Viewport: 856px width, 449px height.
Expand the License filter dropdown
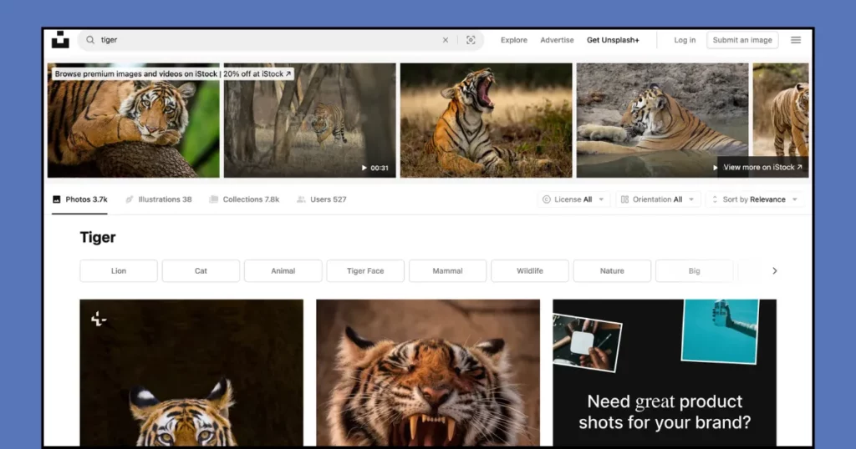tap(573, 199)
